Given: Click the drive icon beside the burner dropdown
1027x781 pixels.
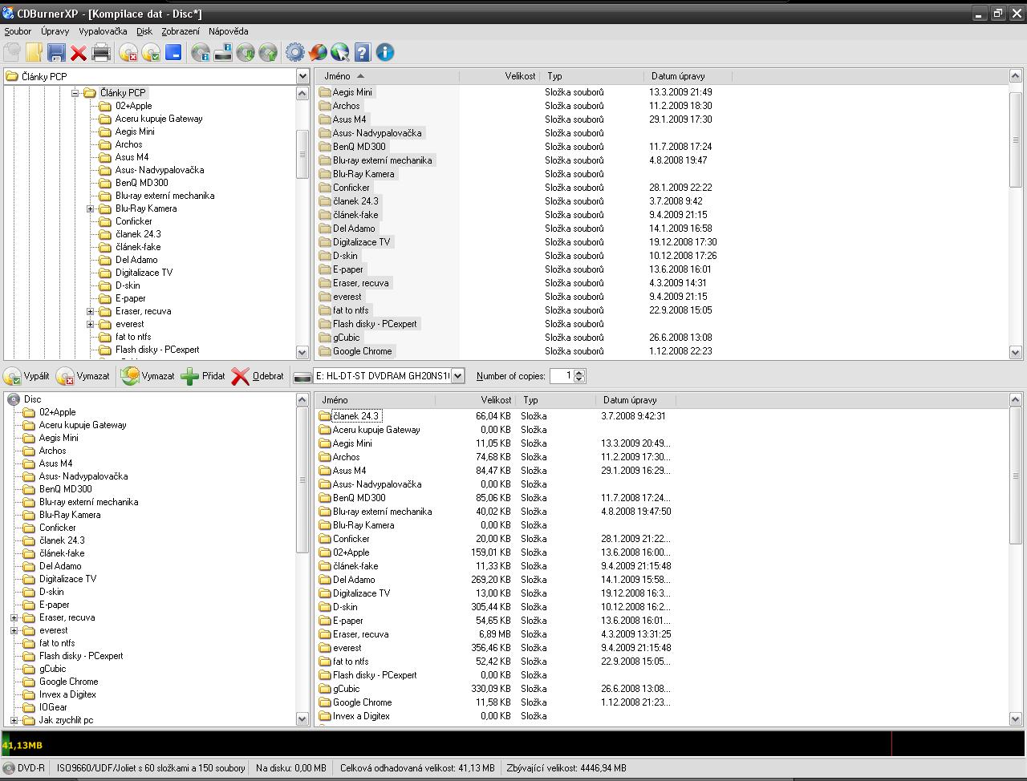Looking at the screenshot, I should coord(302,376).
